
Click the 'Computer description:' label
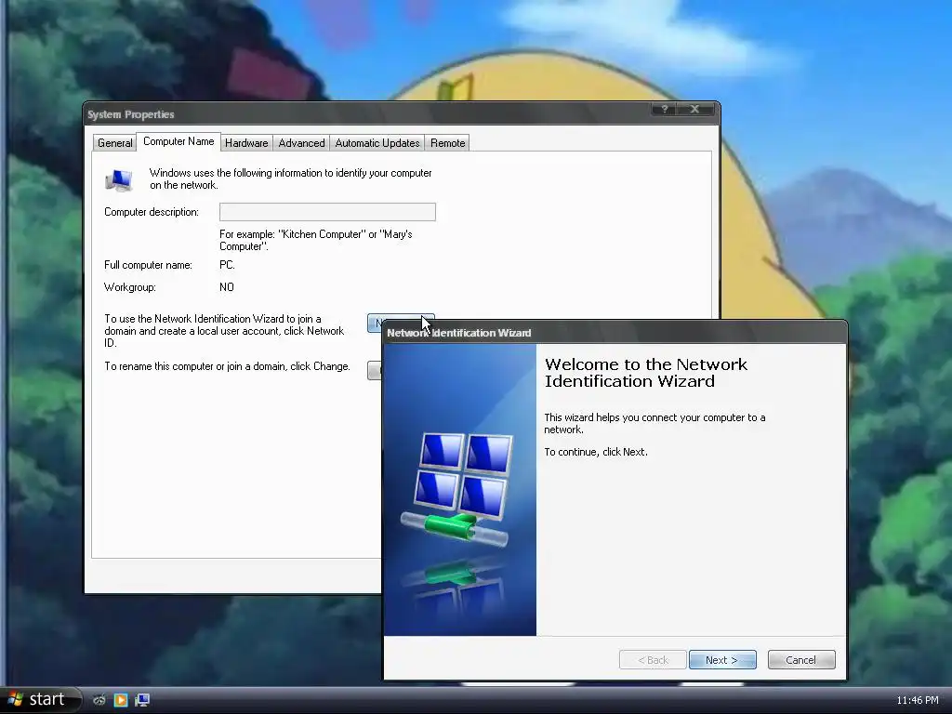[x=152, y=212]
